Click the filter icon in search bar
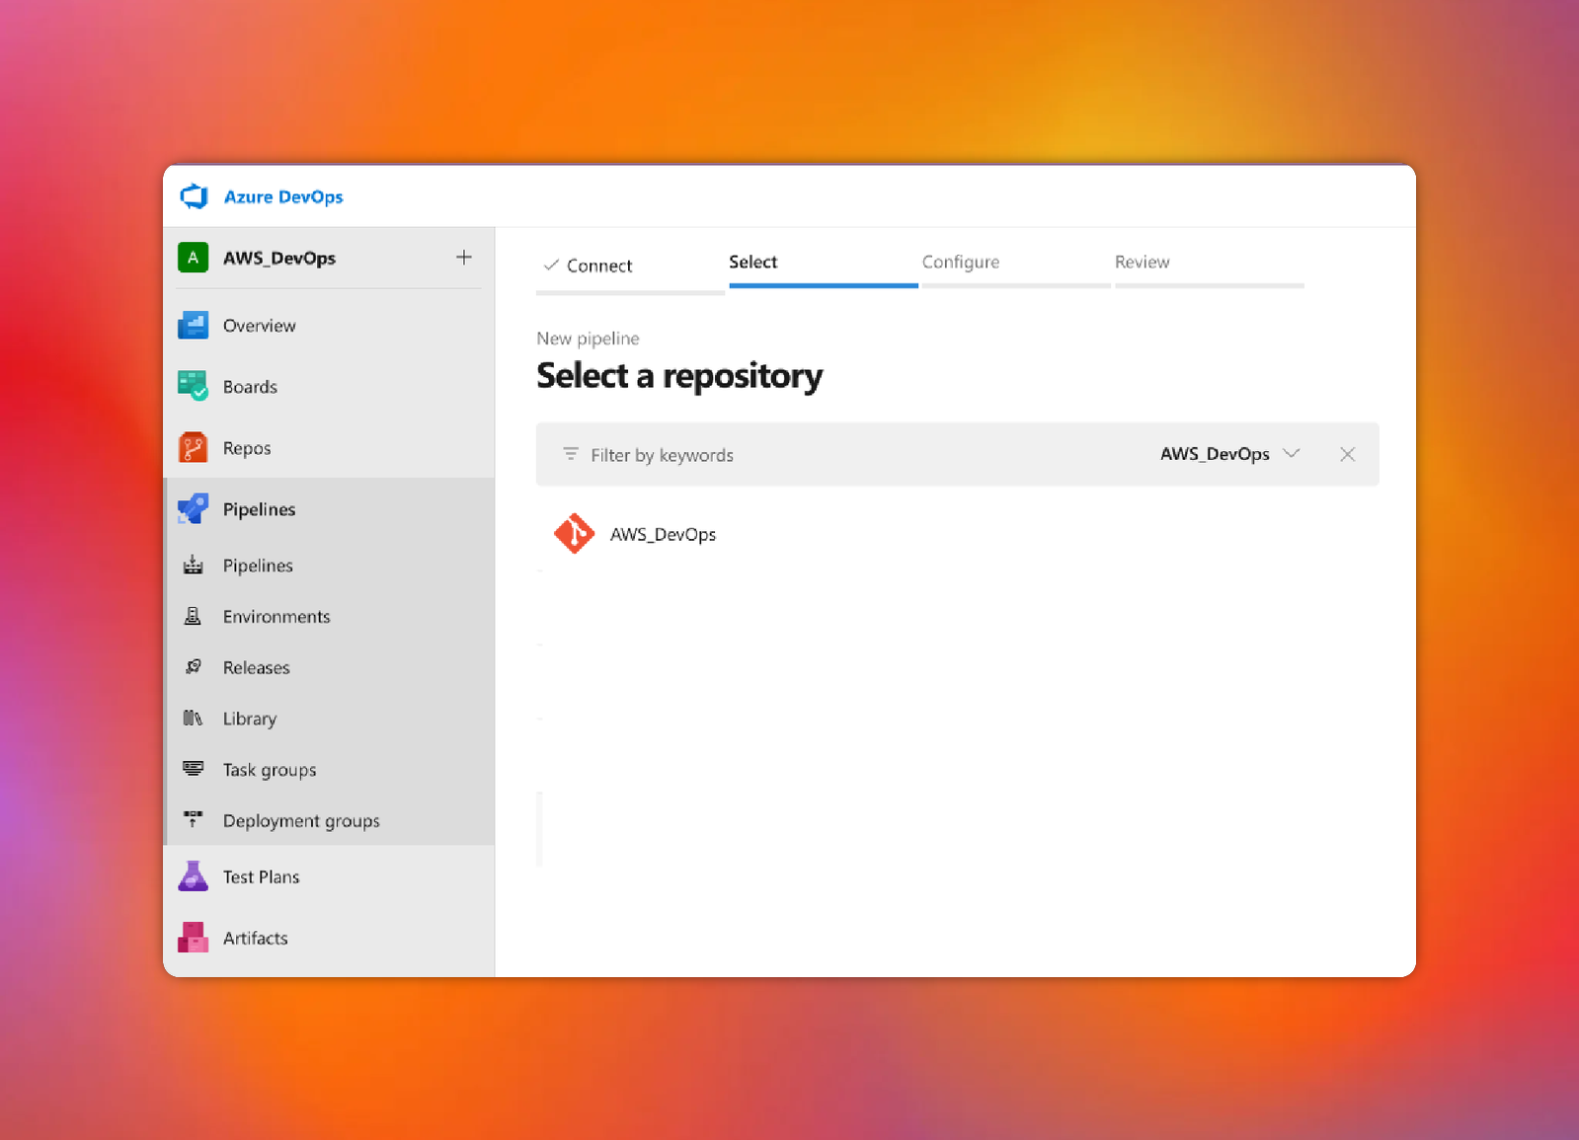 click(571, 454)
